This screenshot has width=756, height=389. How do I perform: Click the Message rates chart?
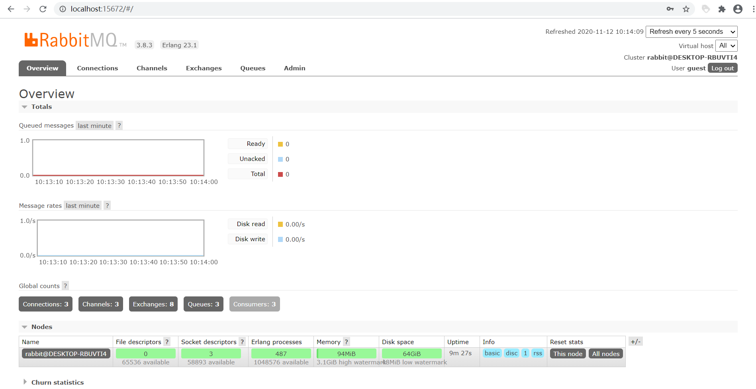click(121, 238)
